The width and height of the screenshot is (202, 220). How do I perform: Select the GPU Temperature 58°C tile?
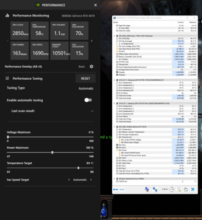(x=39, y=31)
